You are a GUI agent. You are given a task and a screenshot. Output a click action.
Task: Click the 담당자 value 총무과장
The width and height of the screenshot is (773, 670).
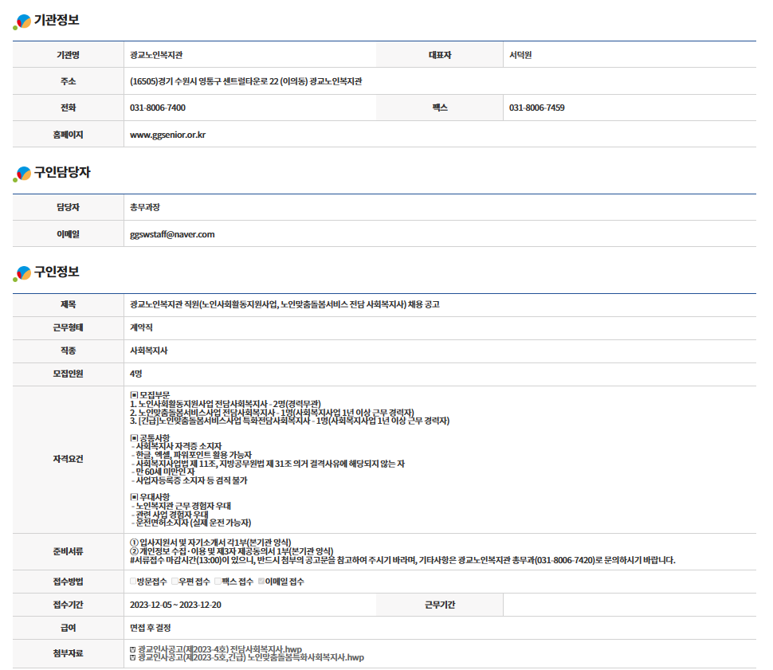coord(145,207)
